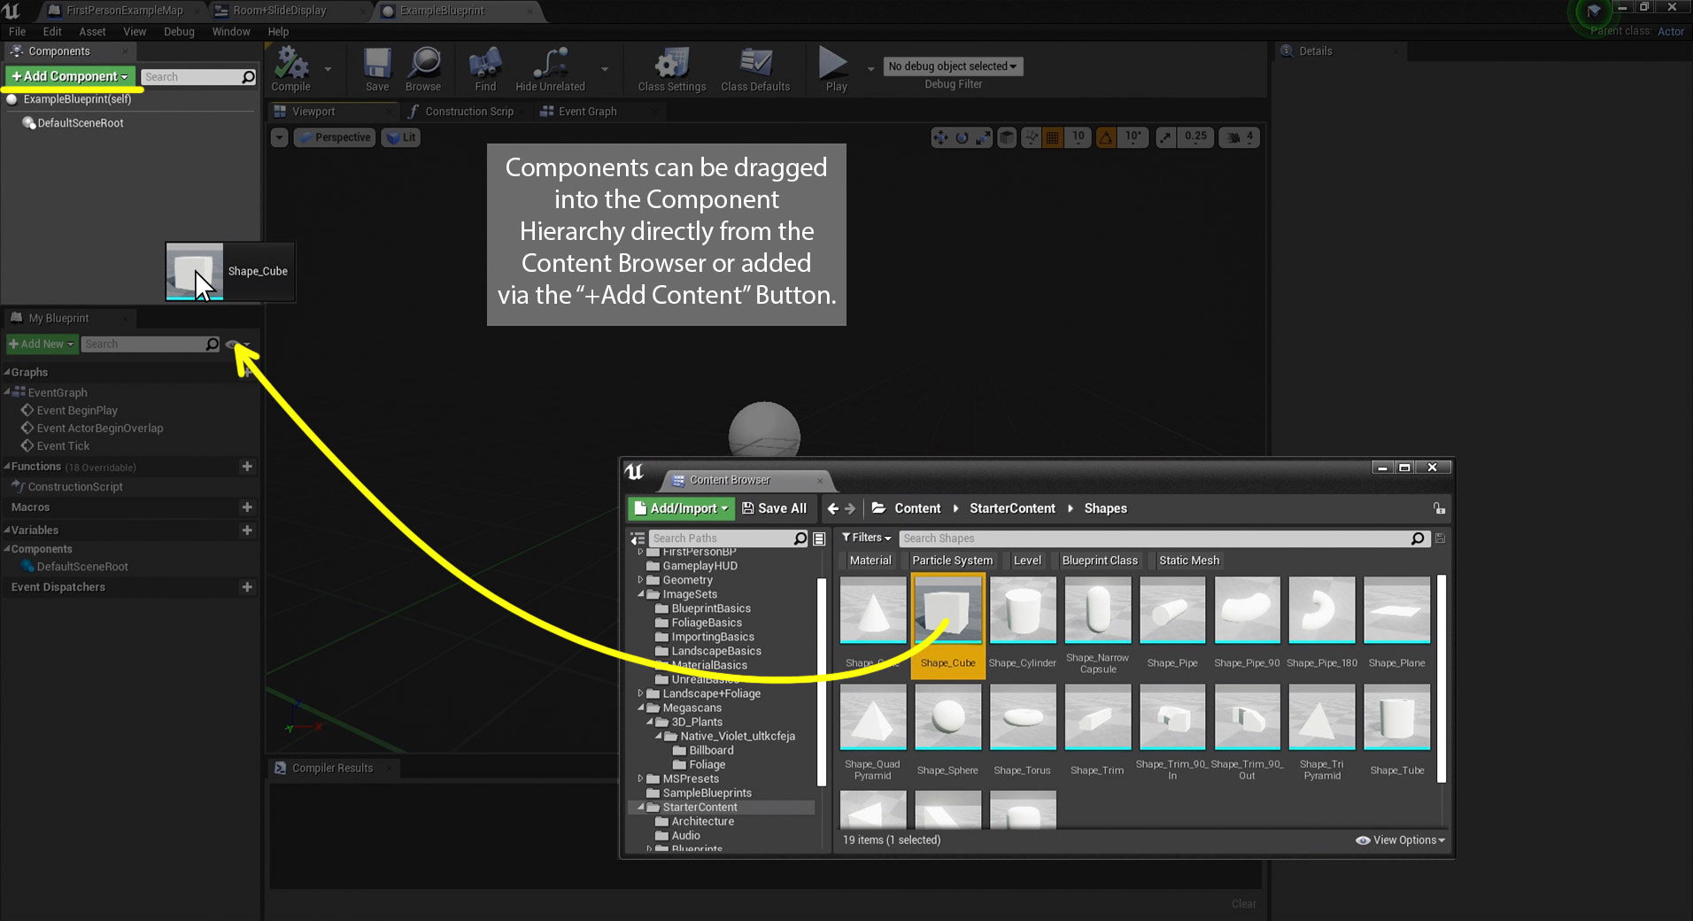Open grid snap value 10 dropdown
Image resolution: width=1693 pixels, height=921 pixels.
[1078, 137]
